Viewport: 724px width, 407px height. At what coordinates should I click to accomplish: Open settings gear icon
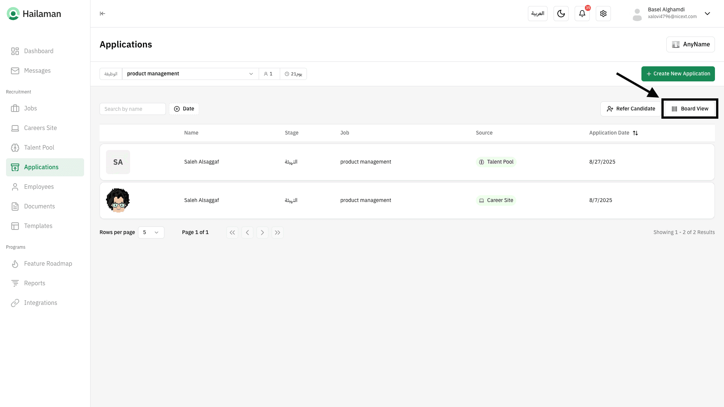click(603, 14)
